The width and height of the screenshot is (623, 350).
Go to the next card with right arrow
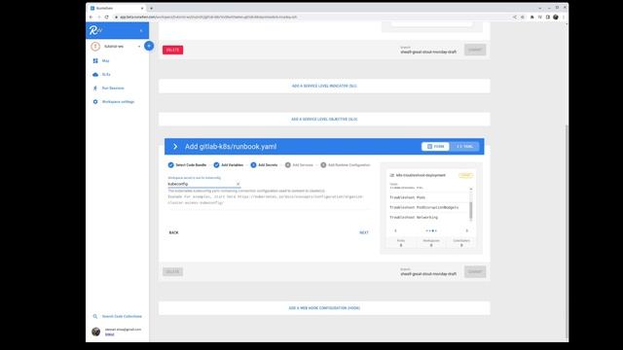(x=467, y=230)
